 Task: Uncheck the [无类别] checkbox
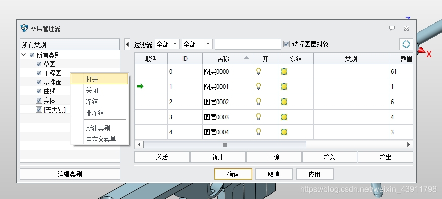39,109
